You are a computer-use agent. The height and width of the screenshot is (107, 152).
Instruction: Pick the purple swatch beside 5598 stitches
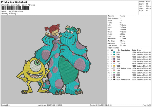coord(114,75)
